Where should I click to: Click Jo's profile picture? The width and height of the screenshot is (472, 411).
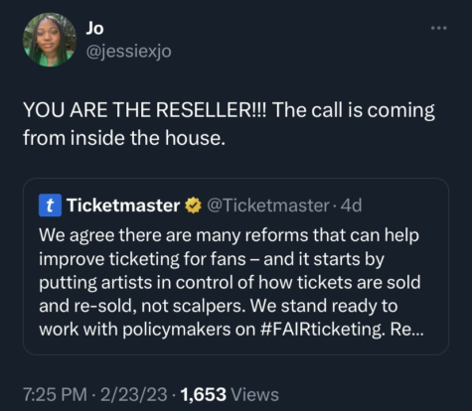pos(50,40)
